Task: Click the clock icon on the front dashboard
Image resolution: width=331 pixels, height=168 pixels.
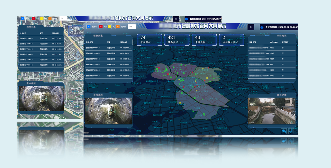Action: coord(262,27)
